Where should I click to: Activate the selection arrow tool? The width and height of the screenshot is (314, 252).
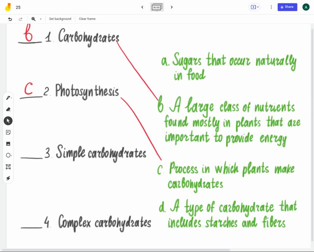point(8,121)
